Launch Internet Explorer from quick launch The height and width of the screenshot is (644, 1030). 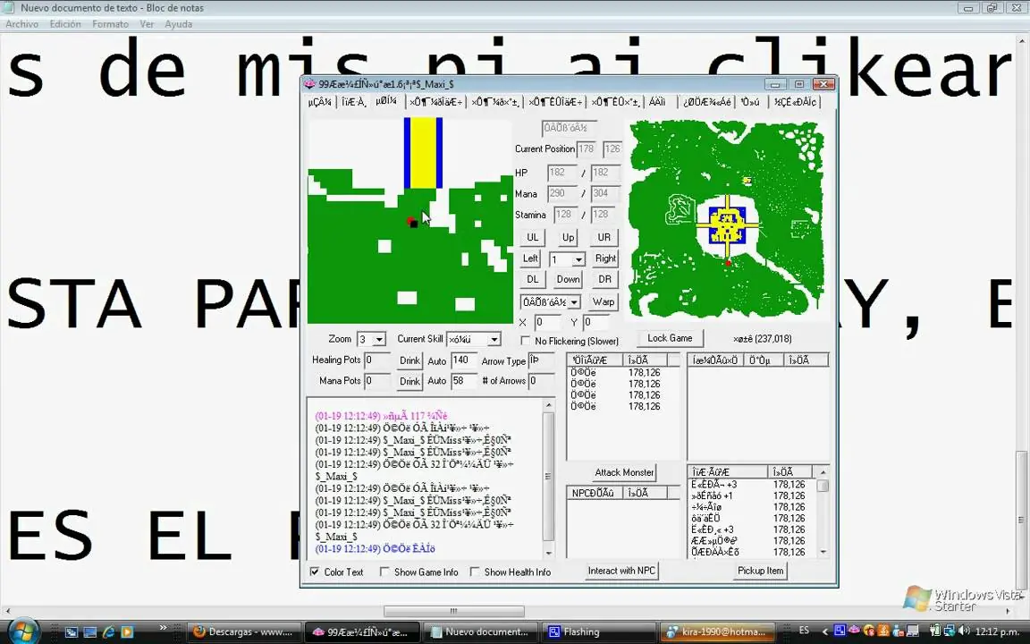click(x=108, y=632)
